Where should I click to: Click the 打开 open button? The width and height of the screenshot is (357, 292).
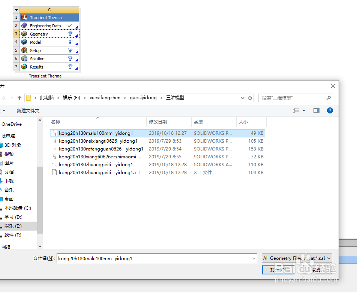point(278,270)
